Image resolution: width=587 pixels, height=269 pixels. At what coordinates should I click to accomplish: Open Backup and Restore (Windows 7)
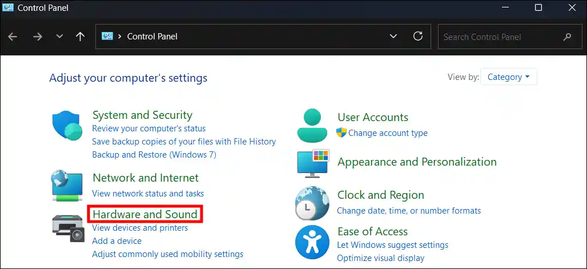click(x=154, y=154)
